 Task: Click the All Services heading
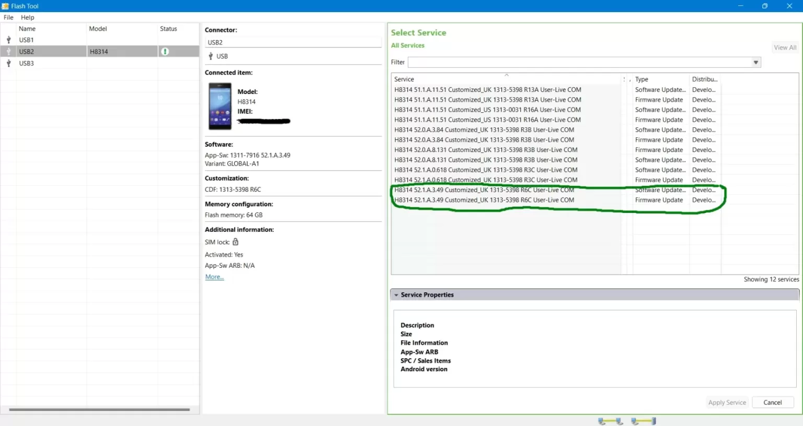tap(408, 45)
